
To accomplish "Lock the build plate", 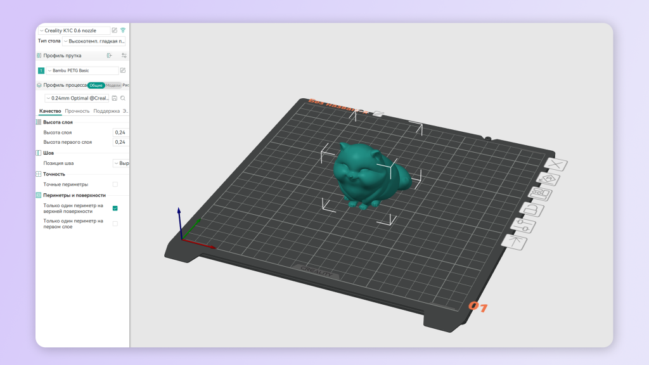I will [x=532, y=209].
